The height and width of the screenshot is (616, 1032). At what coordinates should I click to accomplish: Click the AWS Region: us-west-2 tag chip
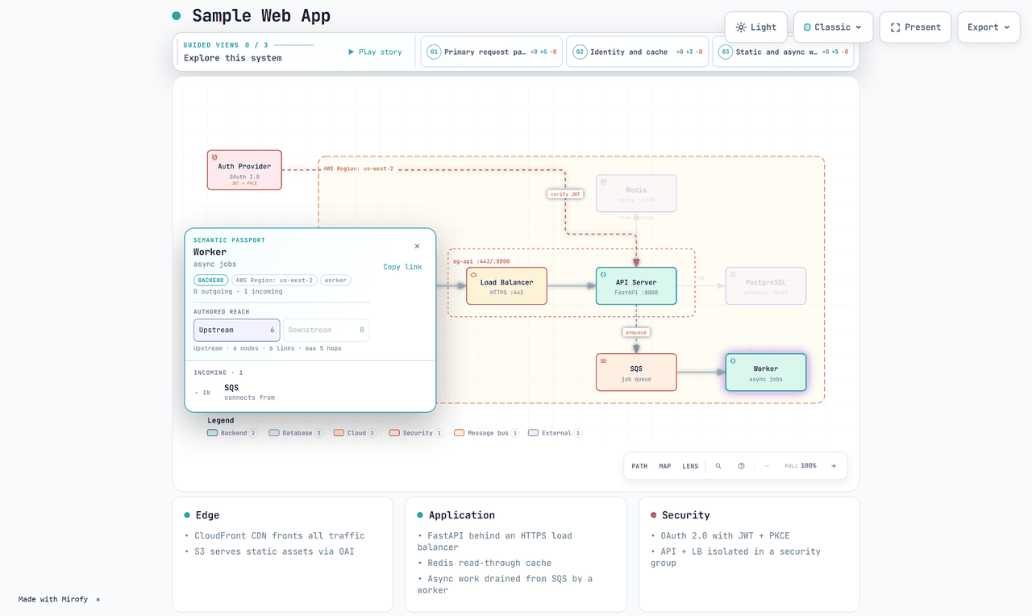pyautogui.click(x=274, y=281)
